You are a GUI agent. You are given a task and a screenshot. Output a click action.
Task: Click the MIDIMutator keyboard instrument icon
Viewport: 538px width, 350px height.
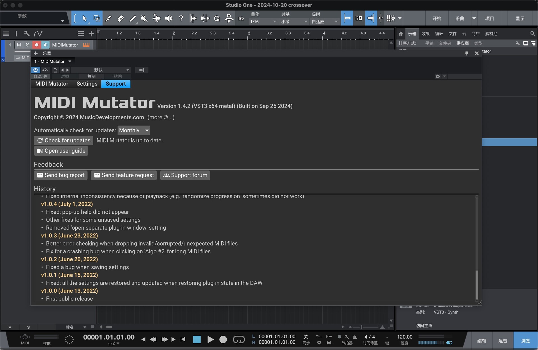click(x=86, y=45)
